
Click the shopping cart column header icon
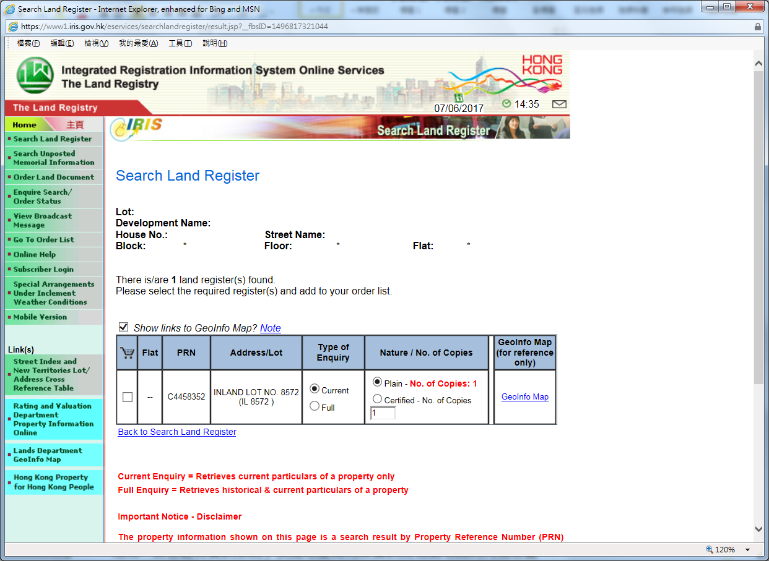coord(126,352)
